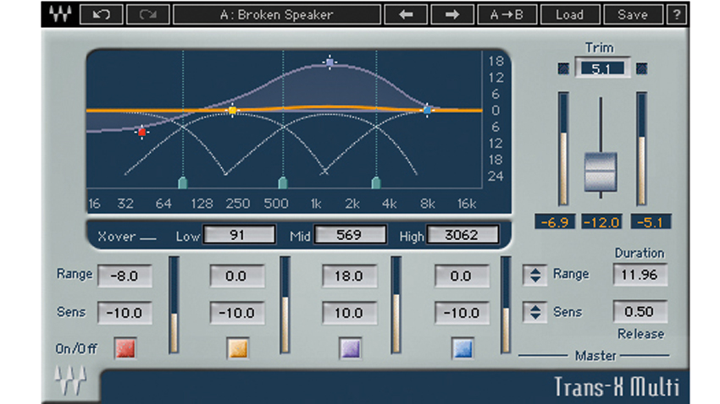720x404 pixels.
Task: Copy setup A to B
Action: pyautogui.click(x=507, y=14)
